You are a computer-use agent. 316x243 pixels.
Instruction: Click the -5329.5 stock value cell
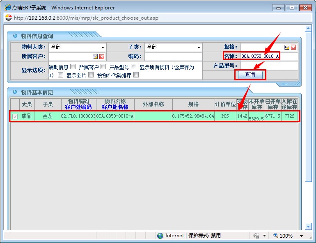[256, 116]
